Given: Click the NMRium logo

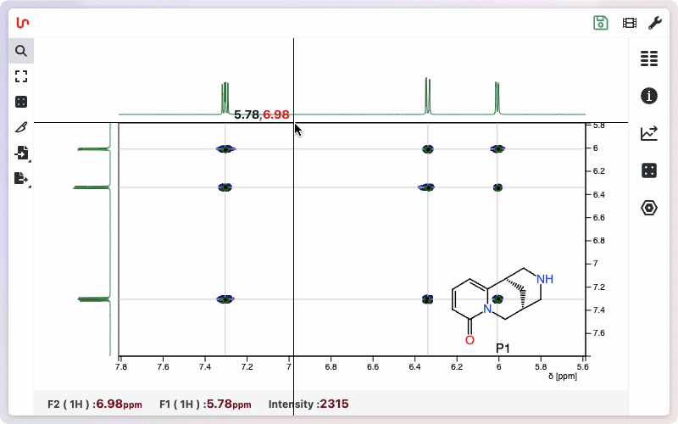Looking at the screenshot, I should pyautogui.click(x=23, y=23).
